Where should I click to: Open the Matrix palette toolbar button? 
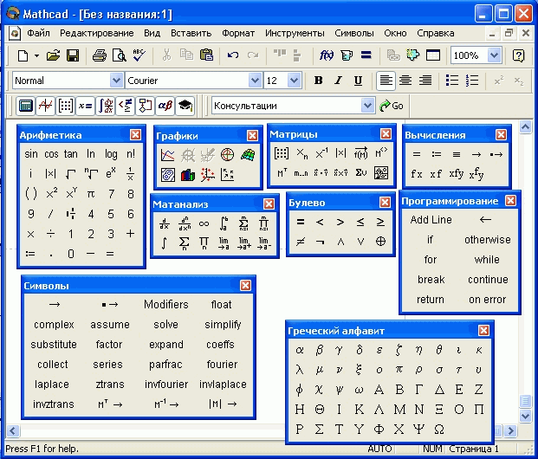(65, 106)
